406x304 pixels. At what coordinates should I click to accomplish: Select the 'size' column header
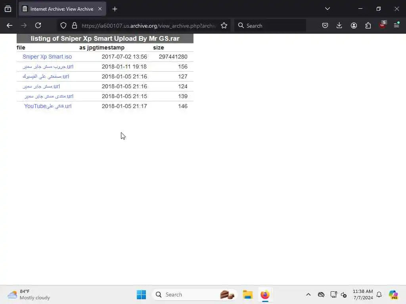pyautogui.click(x=159, y=47)
